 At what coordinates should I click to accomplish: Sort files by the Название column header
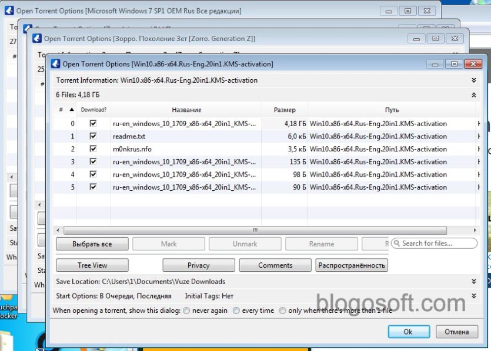pyautogui.click(x=186, y=110)
